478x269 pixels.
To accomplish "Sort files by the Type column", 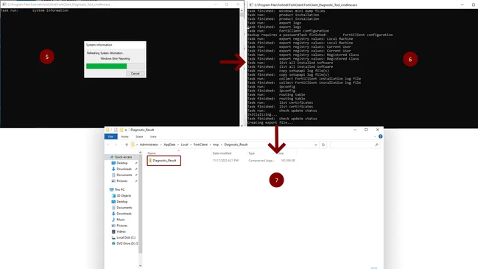I will [x=251, y=153].
